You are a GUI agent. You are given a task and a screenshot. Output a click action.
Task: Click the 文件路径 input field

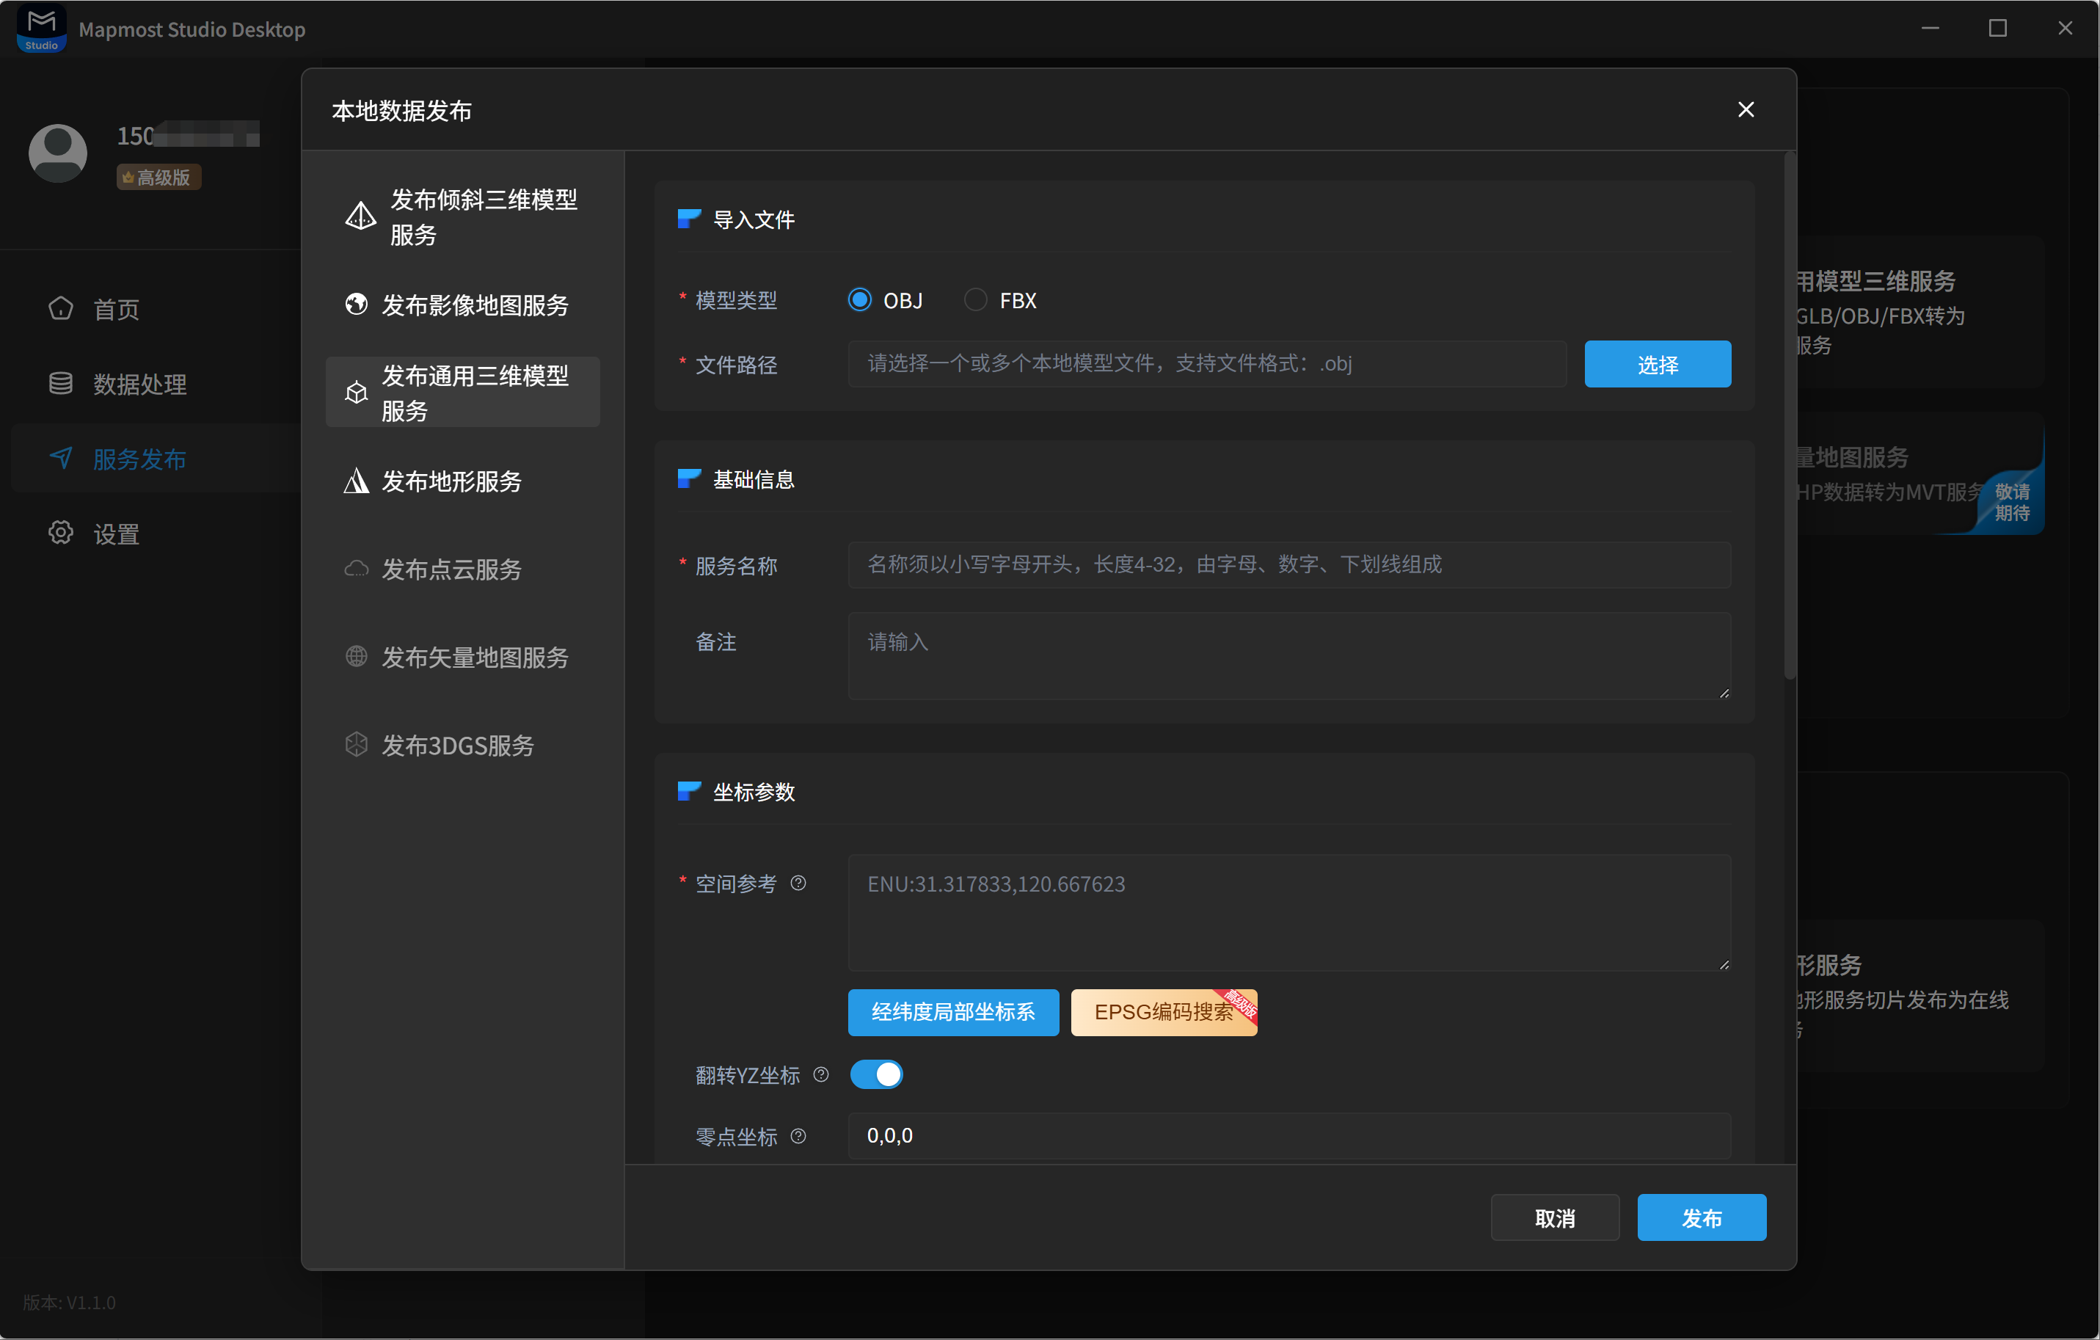1208,364
